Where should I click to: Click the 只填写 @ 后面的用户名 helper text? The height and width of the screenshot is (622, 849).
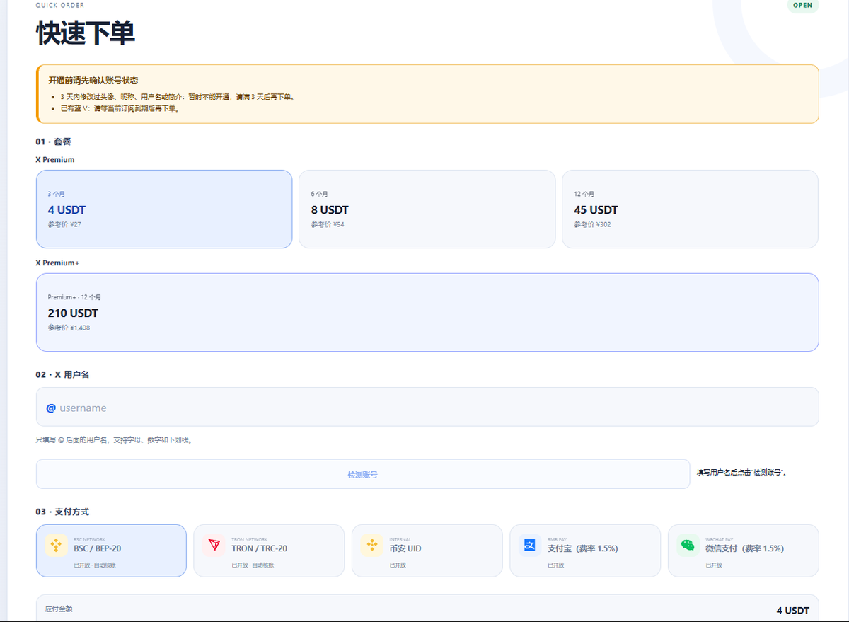115,439
